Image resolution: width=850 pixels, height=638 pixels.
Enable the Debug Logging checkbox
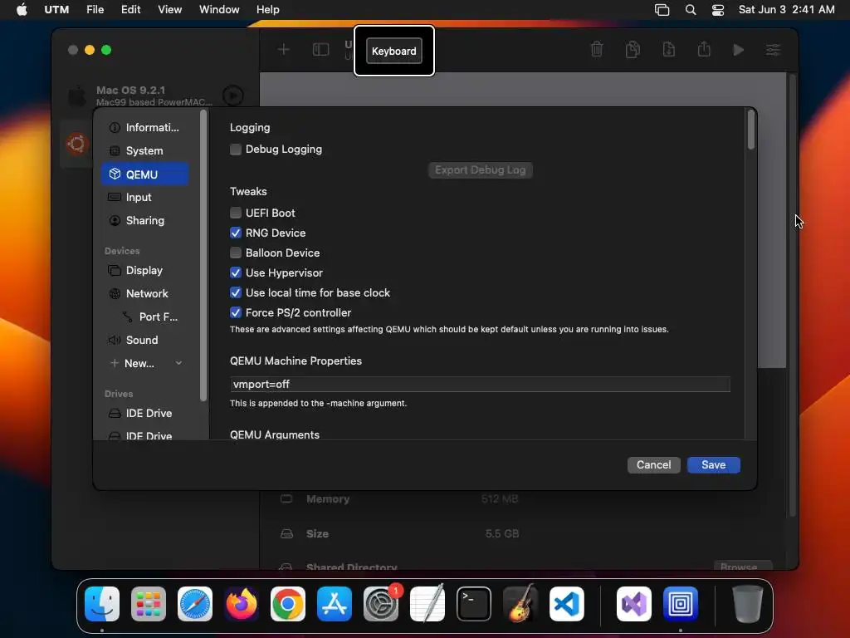235,150
